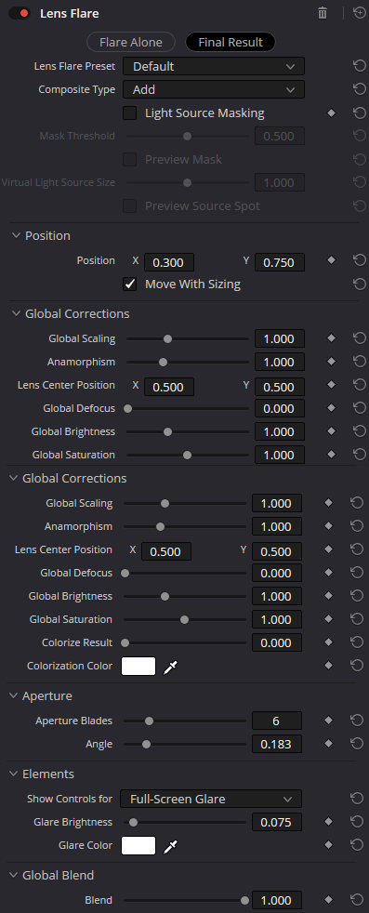Open the Glare Color swatch
369x913 pixels.
pyautogui.click(x=138, y=845)
